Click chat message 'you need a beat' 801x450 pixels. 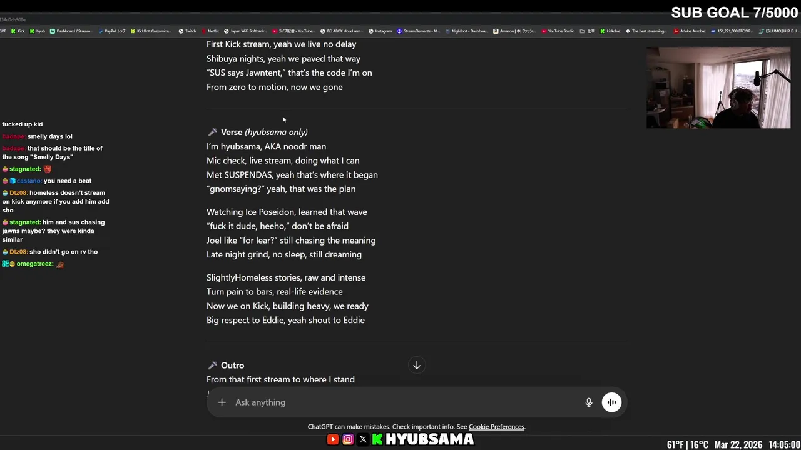coord(68,181)
